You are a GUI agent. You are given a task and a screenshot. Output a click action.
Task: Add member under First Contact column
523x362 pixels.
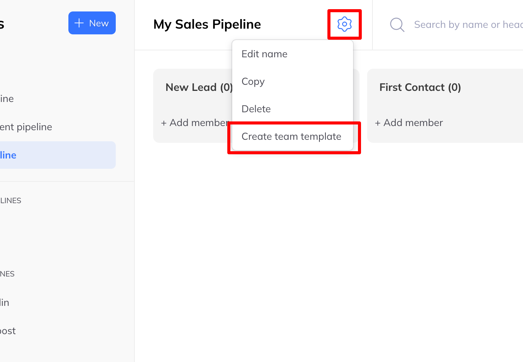[409, 123]
